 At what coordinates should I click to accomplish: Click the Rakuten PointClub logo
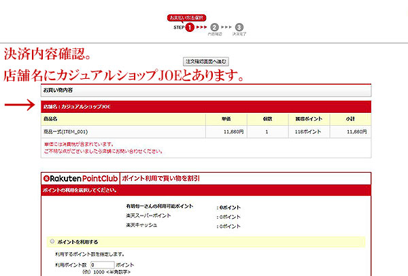[81, 179]
